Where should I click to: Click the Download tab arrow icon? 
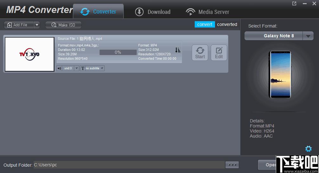(x=139, y=12)
